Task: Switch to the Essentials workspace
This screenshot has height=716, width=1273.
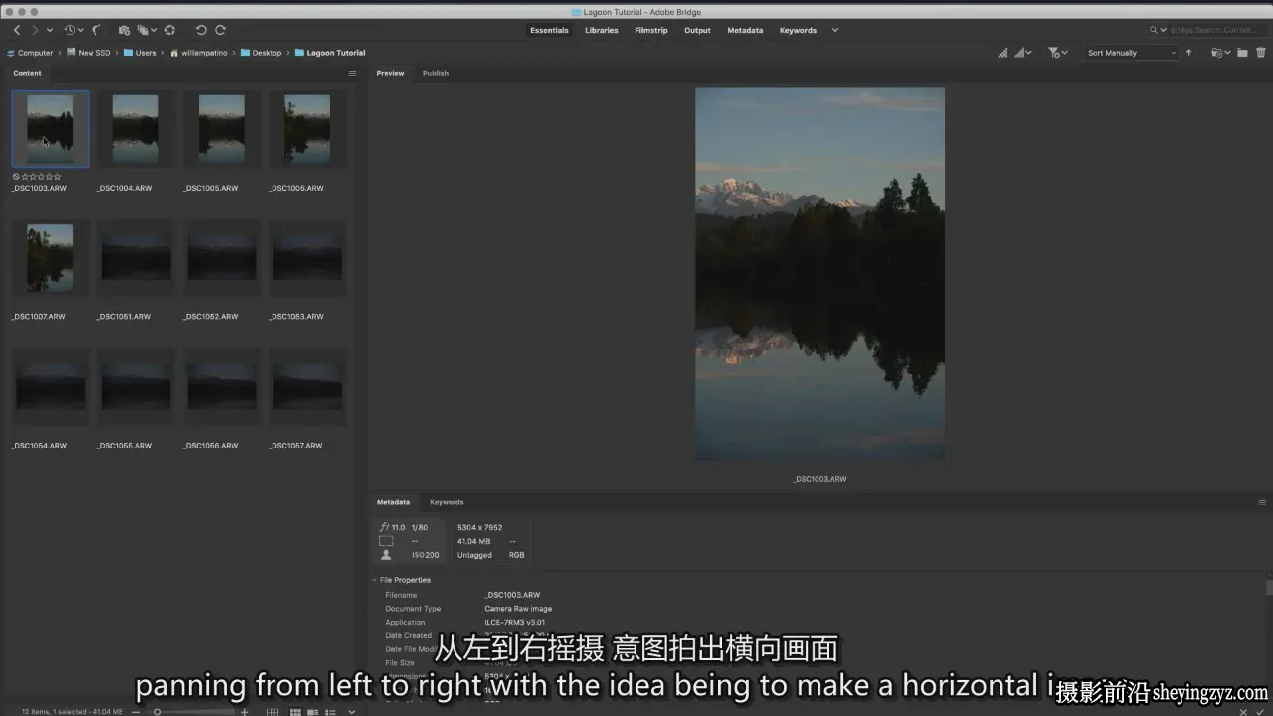Action: [x=549, y=31]
